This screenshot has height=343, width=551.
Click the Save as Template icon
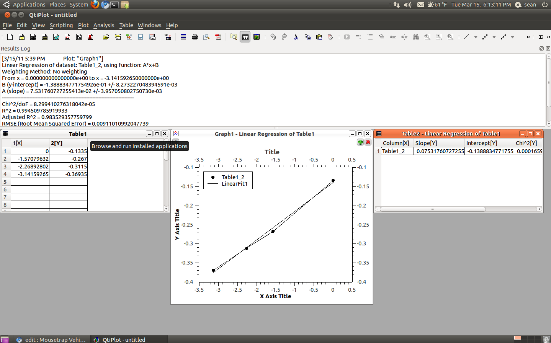pyautogui.click(x=152, y=37)
